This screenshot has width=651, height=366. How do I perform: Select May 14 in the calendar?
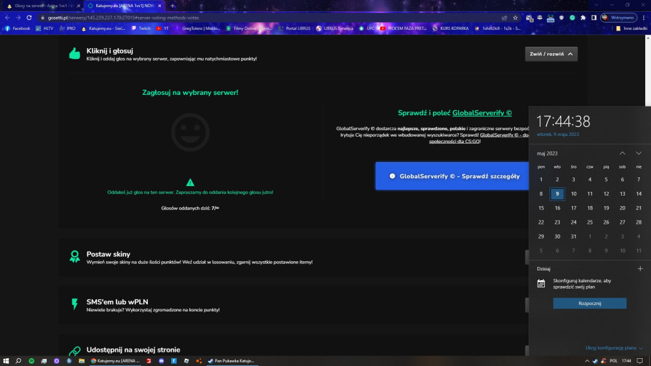(x=639, y=194)
